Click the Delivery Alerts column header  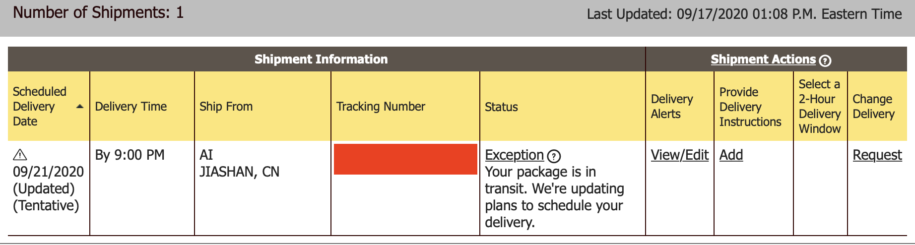(680, 106)
